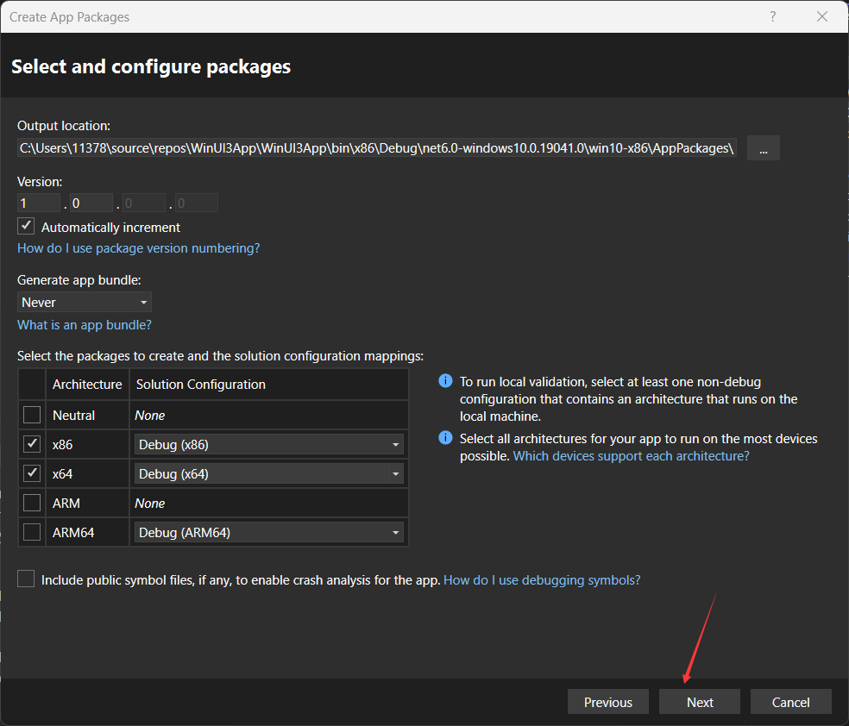849x726 pixels.
Task: Click the help question mark in title bar
Action: click(x=771, y=16)
